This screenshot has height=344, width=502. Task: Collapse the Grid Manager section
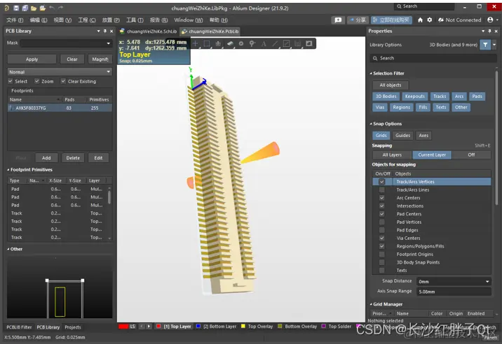point(371,304)
